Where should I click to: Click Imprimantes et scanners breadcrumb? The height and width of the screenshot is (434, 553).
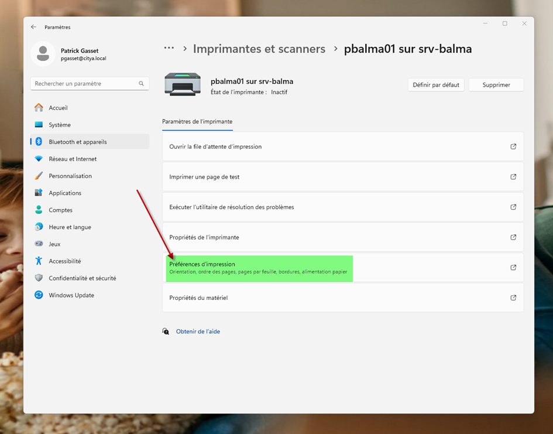coord(259,49)
